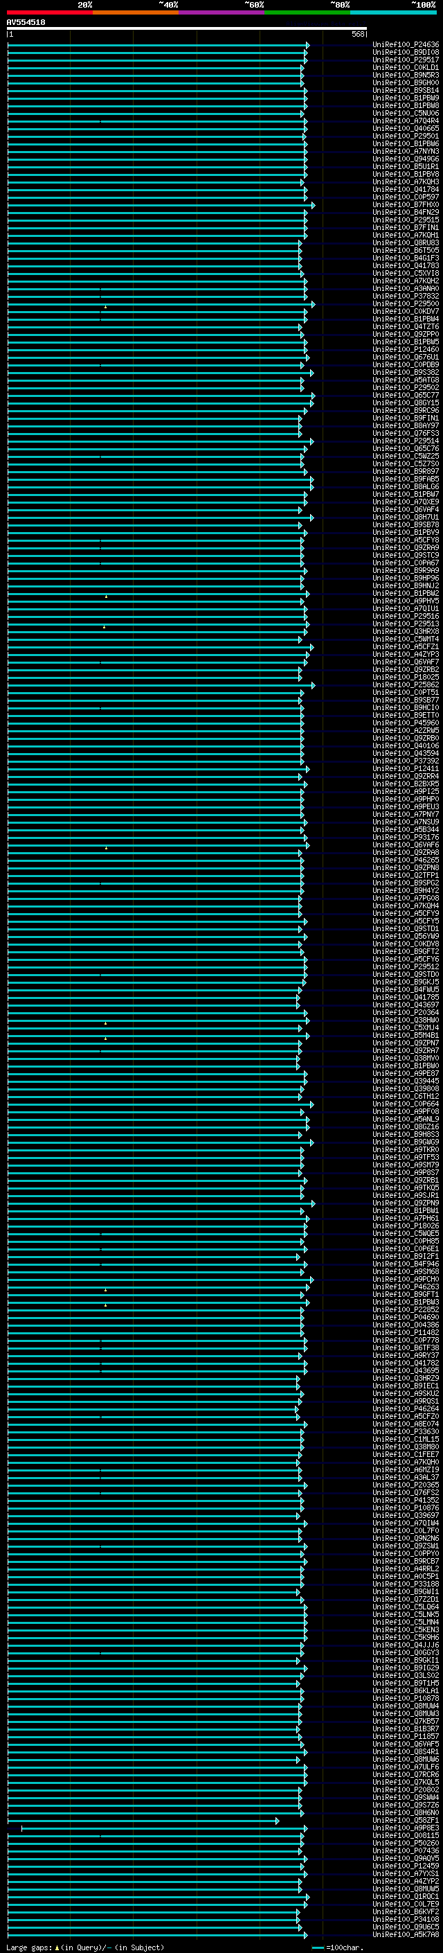Click UniRef100_P12411 label
Screen dimensions: 443x1953
point(406,769)
